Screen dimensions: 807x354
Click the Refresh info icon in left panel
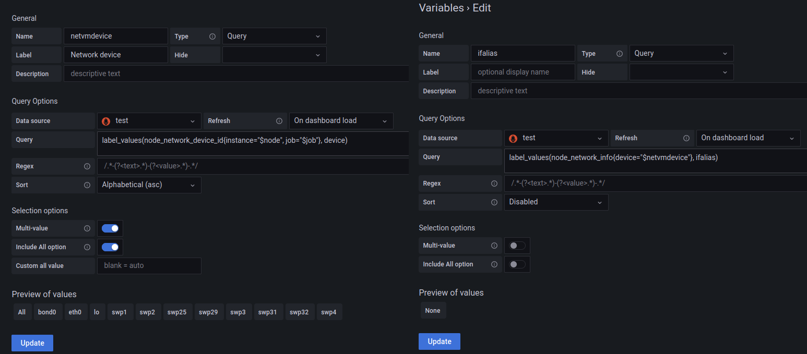click(279, 121)
